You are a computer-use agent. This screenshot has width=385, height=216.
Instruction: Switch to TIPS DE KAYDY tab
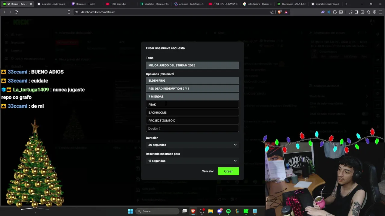(223, 4)
